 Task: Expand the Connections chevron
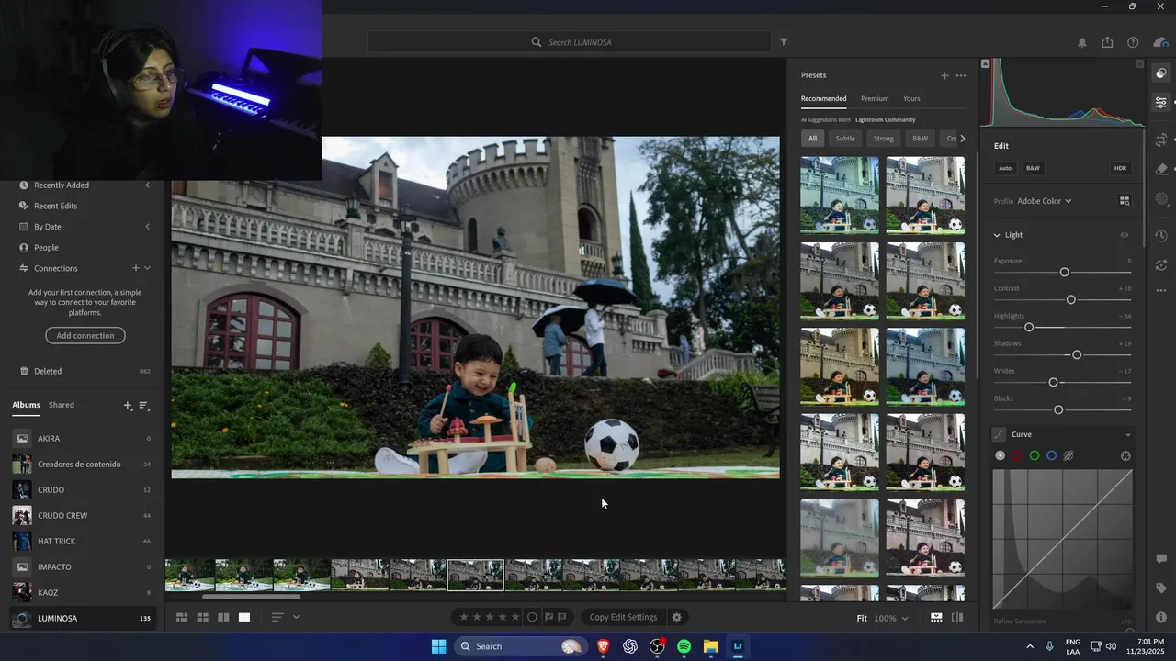pos(147,268)
